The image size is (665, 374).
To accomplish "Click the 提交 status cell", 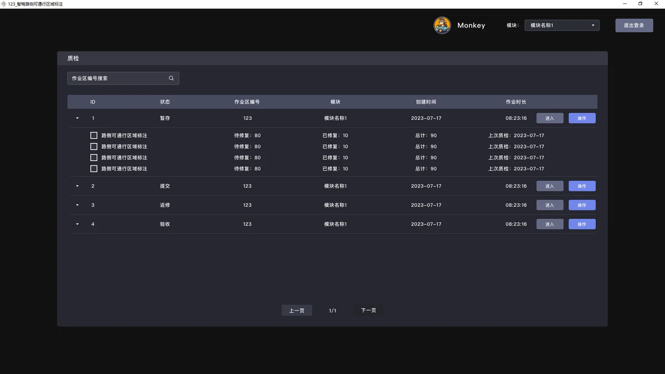I will point(165,186).
